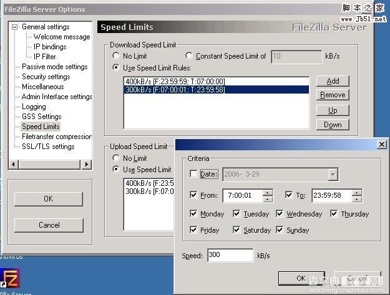Collapse the General settings tree node
The width and height of the screenshot is (390, 295).
tap(15, 27)
